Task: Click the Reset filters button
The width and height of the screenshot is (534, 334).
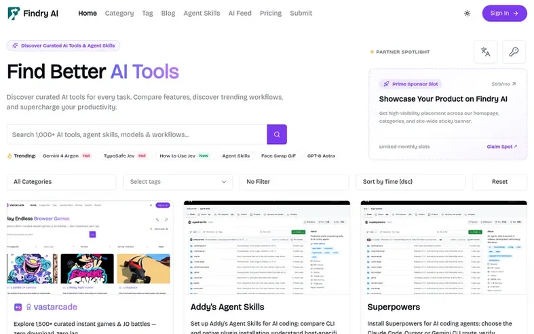Action: click(499, 182)
